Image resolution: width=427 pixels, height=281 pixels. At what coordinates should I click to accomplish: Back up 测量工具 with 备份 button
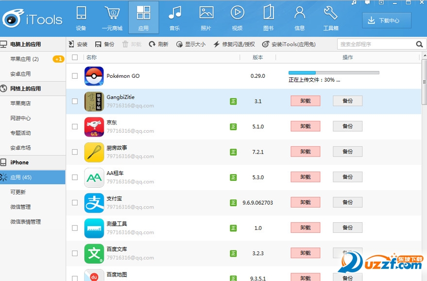[x=348, y=228]
